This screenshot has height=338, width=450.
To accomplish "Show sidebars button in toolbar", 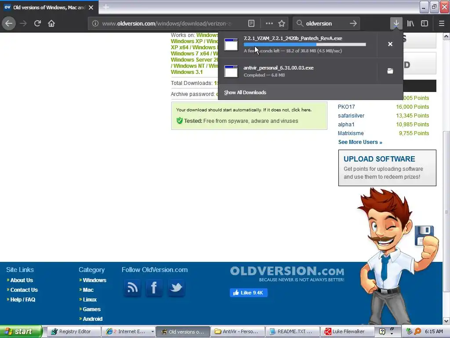I will [x=425, y=23].
